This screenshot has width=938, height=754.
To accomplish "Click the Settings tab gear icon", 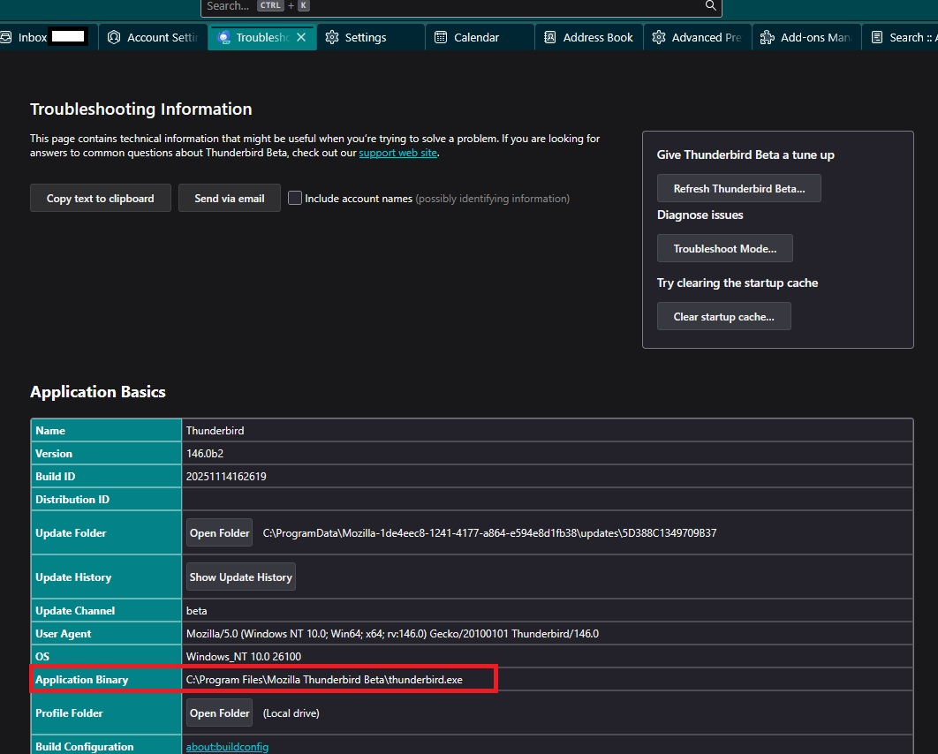I will (x=332, y=38).
